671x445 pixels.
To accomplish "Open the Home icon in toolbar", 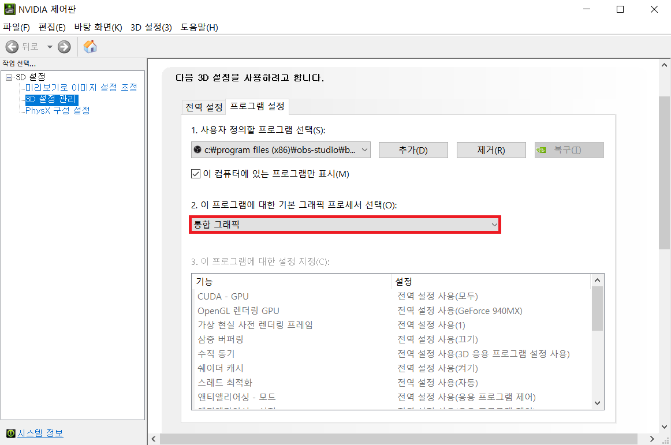I will click(90, 46).
